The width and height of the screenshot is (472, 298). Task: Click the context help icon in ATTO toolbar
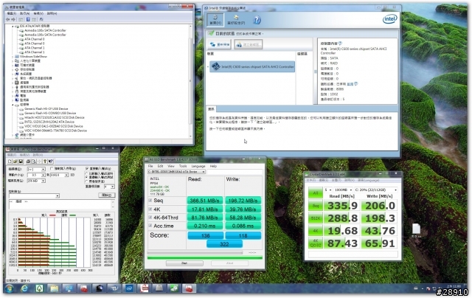click(51, 162)
